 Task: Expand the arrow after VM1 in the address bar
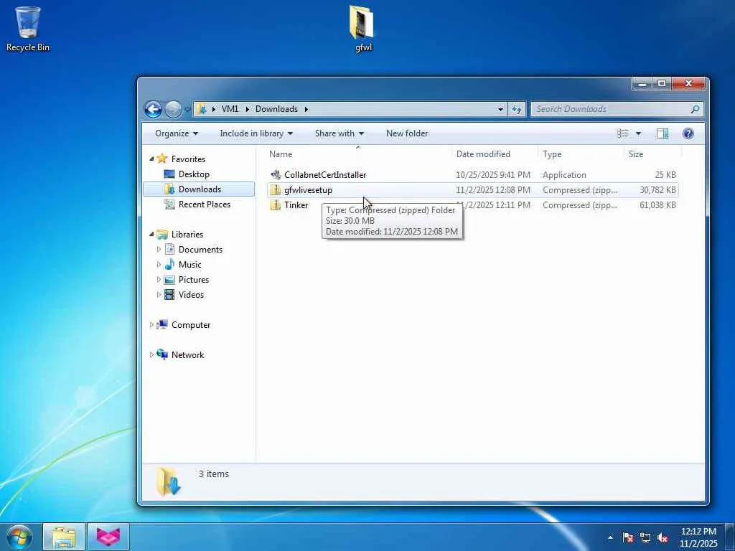point(247,109)
